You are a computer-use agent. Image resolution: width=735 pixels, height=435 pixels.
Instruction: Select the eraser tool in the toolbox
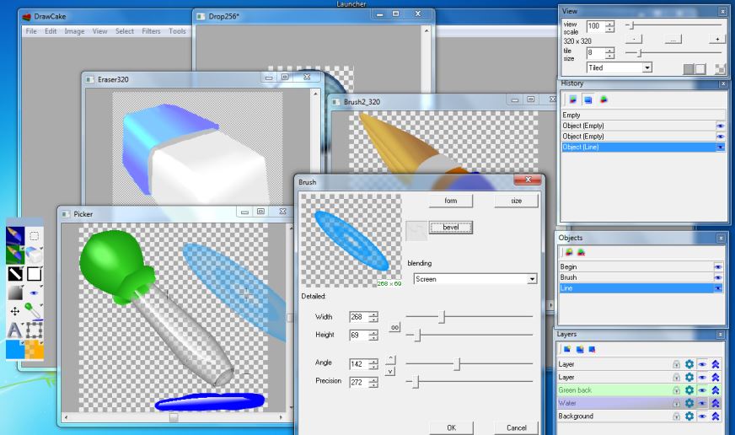pyautogui.click(x=35, y=255)
